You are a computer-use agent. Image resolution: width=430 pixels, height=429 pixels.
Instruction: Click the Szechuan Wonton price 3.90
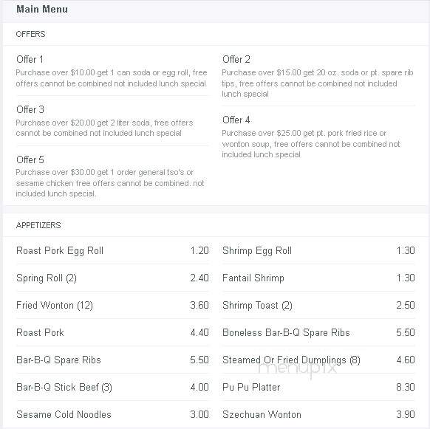pos(406,414)
